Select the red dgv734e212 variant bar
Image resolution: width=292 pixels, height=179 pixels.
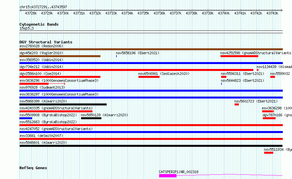coord(136,70)
